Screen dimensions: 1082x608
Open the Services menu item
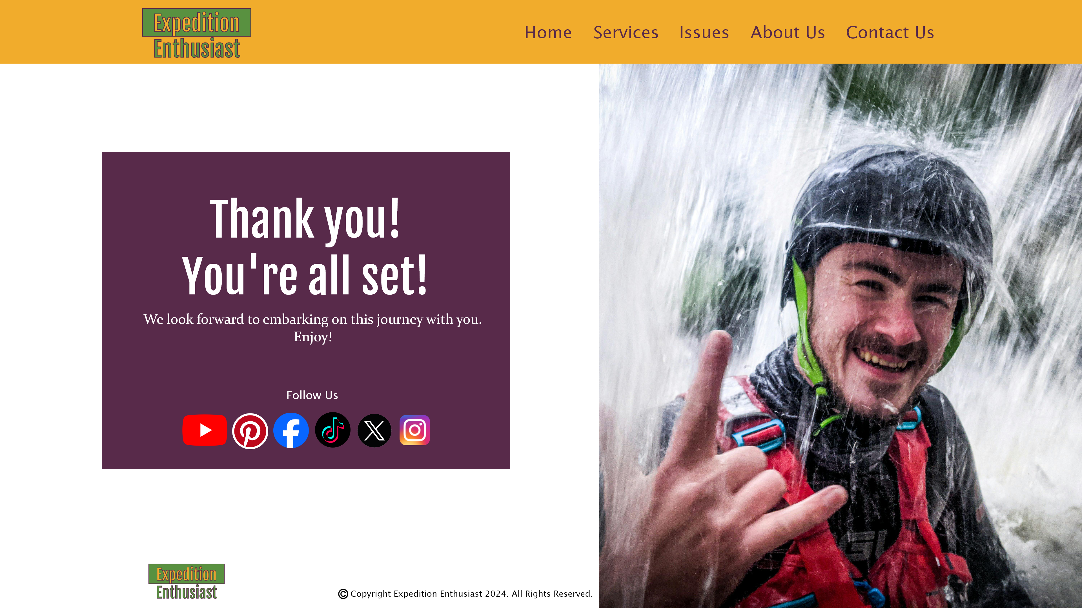tap(626, 32)
